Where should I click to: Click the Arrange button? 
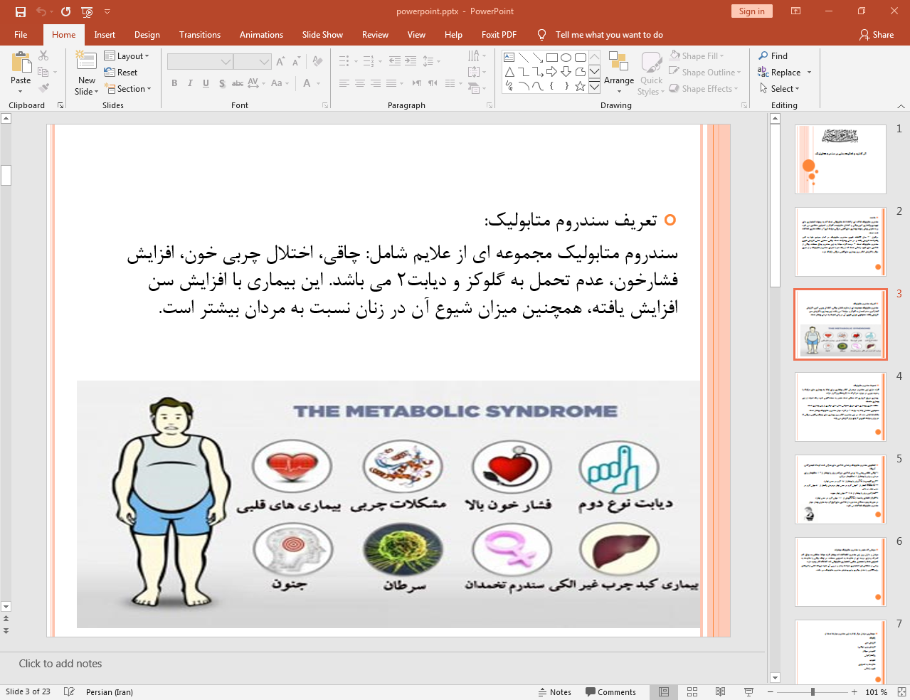click(619, 73)
